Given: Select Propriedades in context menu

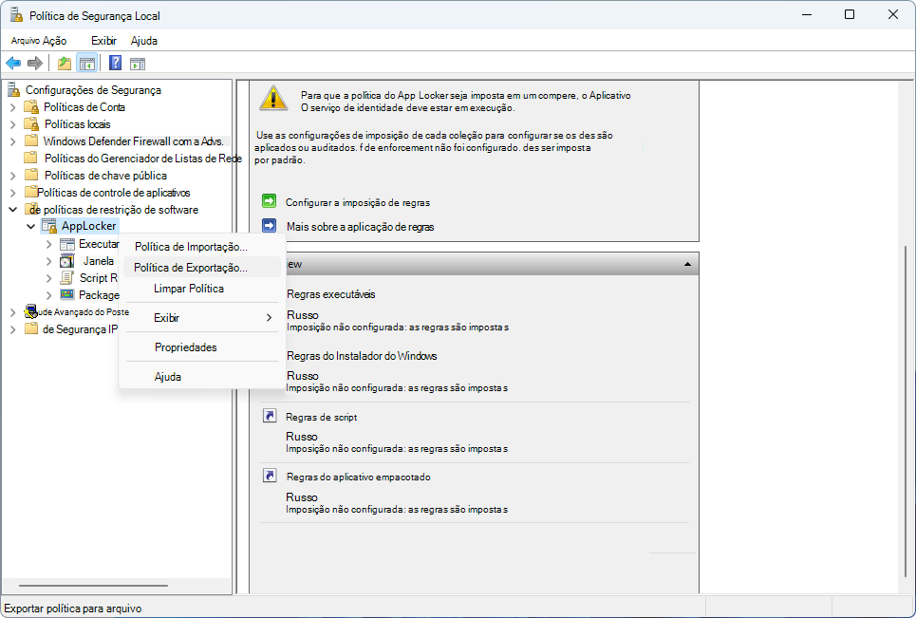Looking at the screenshot, I should (x=202, y=346).
